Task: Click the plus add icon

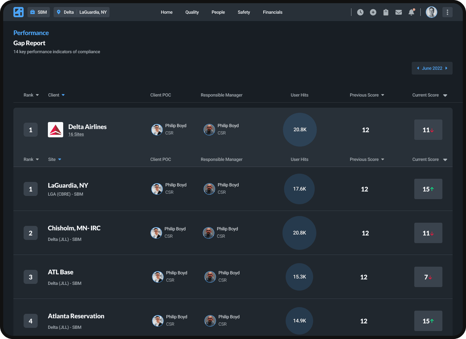Action: pos(373,12)
